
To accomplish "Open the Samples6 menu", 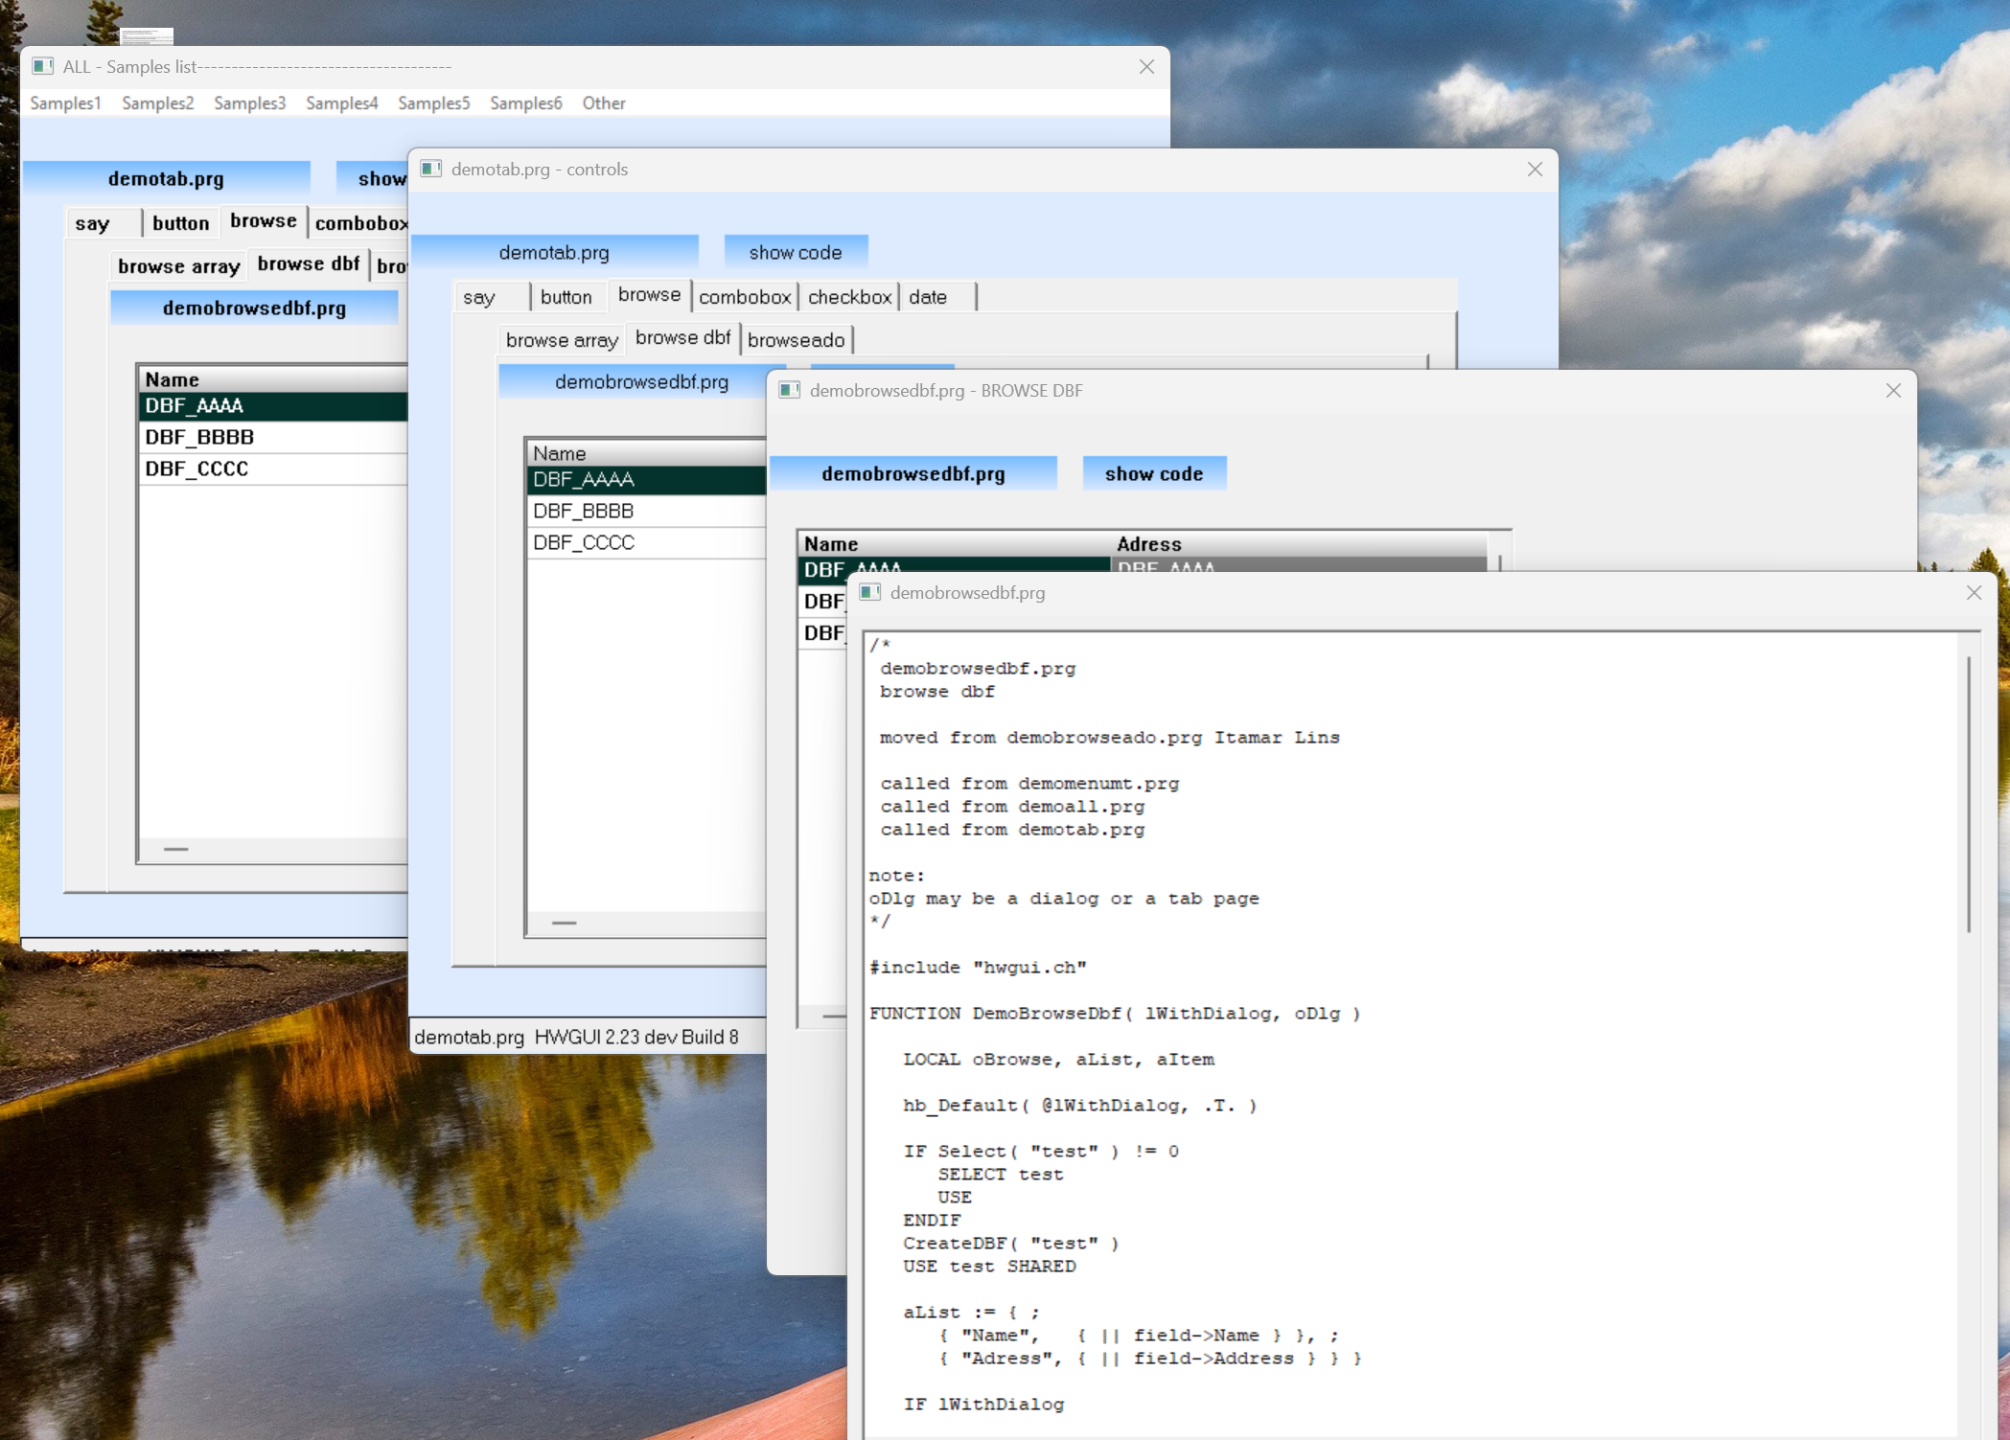I will 525,103.
